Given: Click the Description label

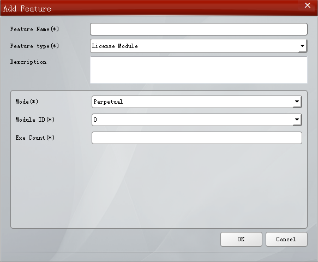Looking at the screenshot, I should (28, 62).
